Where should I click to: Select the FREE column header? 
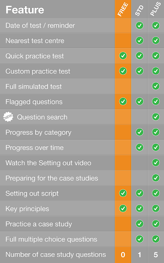tap(123, 9)
